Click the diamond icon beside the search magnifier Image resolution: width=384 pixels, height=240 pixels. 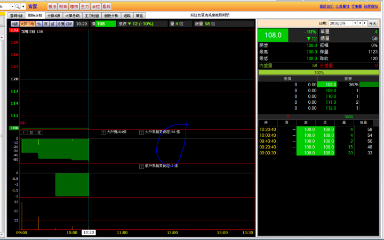click(23, 6)
